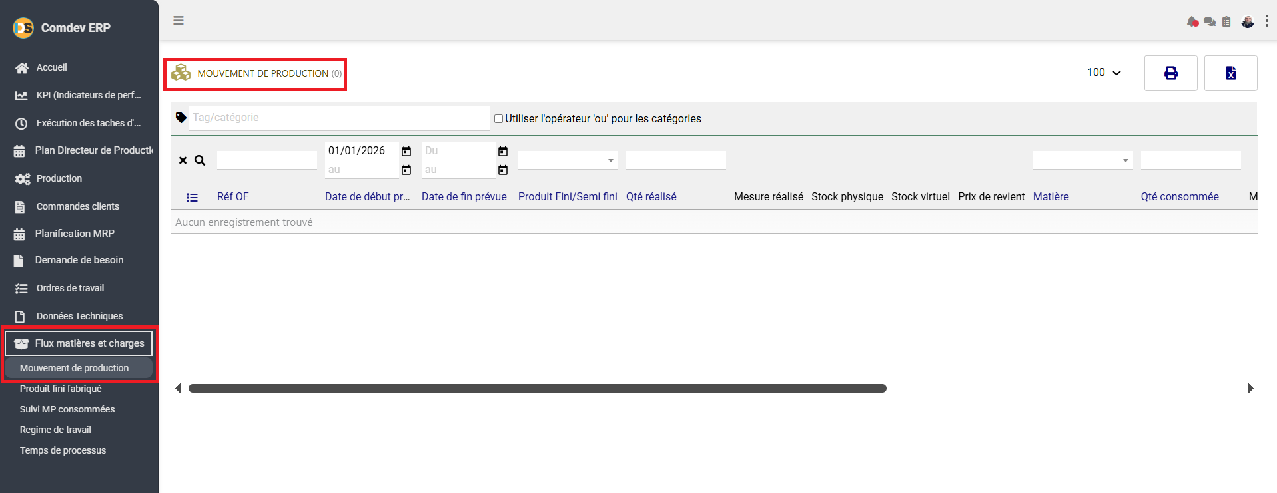1277x493 pixels.
Task: Open the clipboard tasks icon
Action: click(1226, 22)
